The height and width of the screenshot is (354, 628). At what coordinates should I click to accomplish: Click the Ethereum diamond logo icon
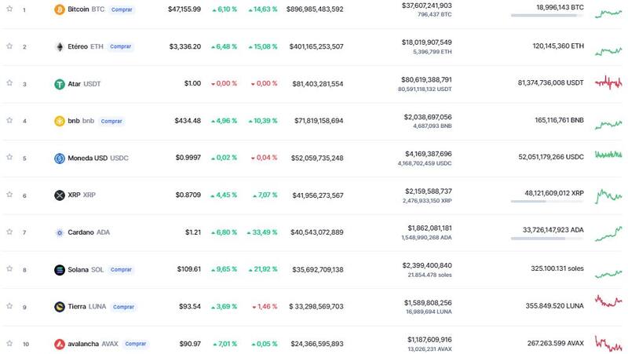[x=59, y=47]
